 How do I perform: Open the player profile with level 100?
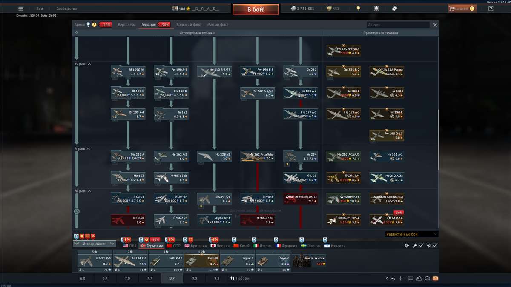pyautogui.click(x=196, y=9)
